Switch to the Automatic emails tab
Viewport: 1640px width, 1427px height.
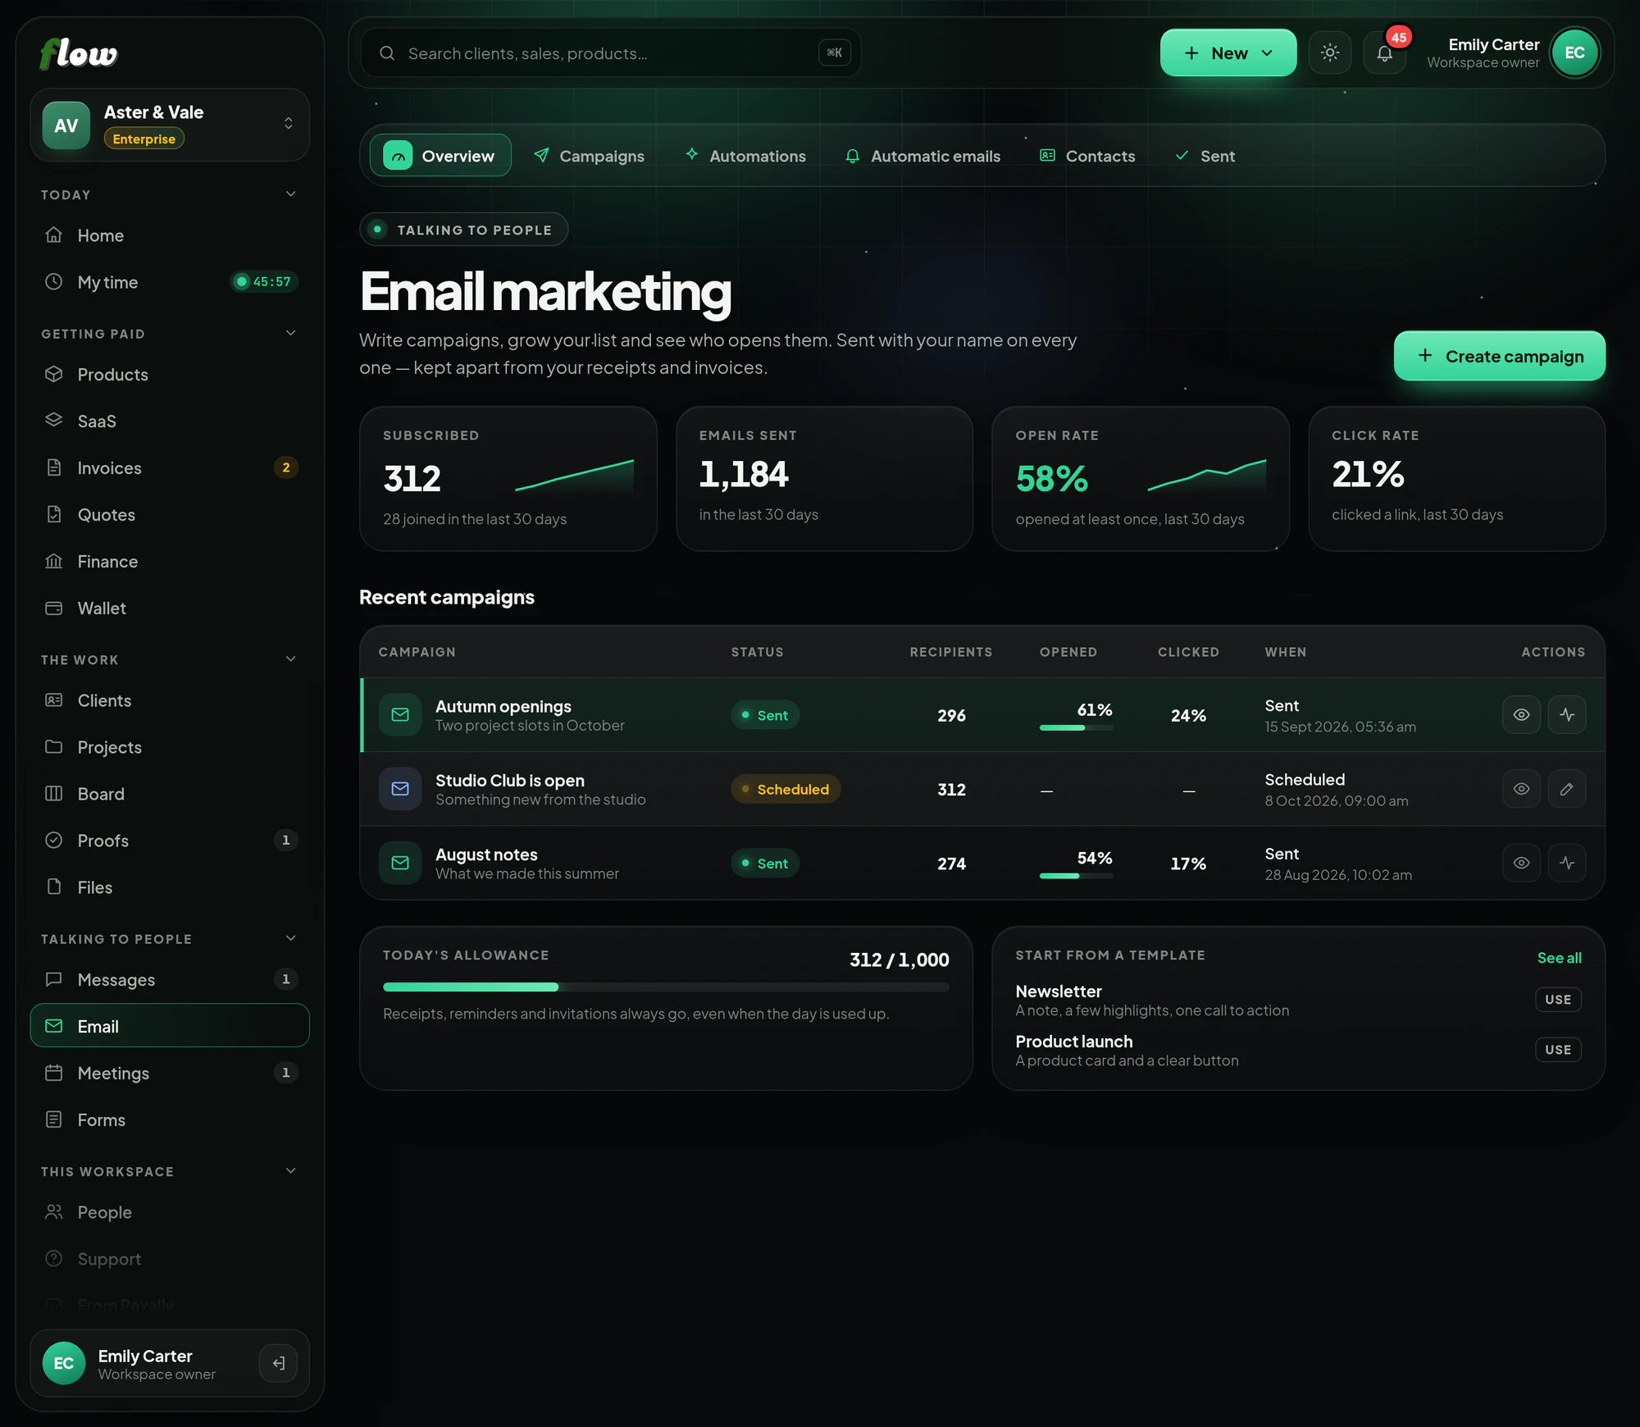(922, 156)
